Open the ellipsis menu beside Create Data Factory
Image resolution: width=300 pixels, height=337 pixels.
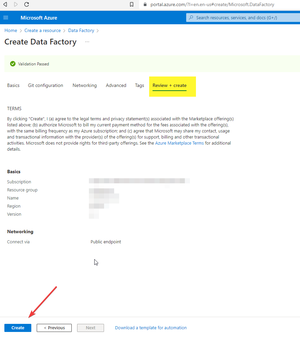pos(87,42)
